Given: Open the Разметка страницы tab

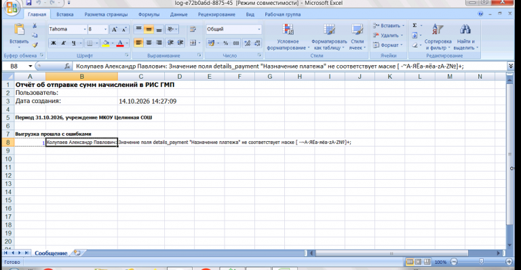Looking at the screenshot, I should [x=106, y=15].
